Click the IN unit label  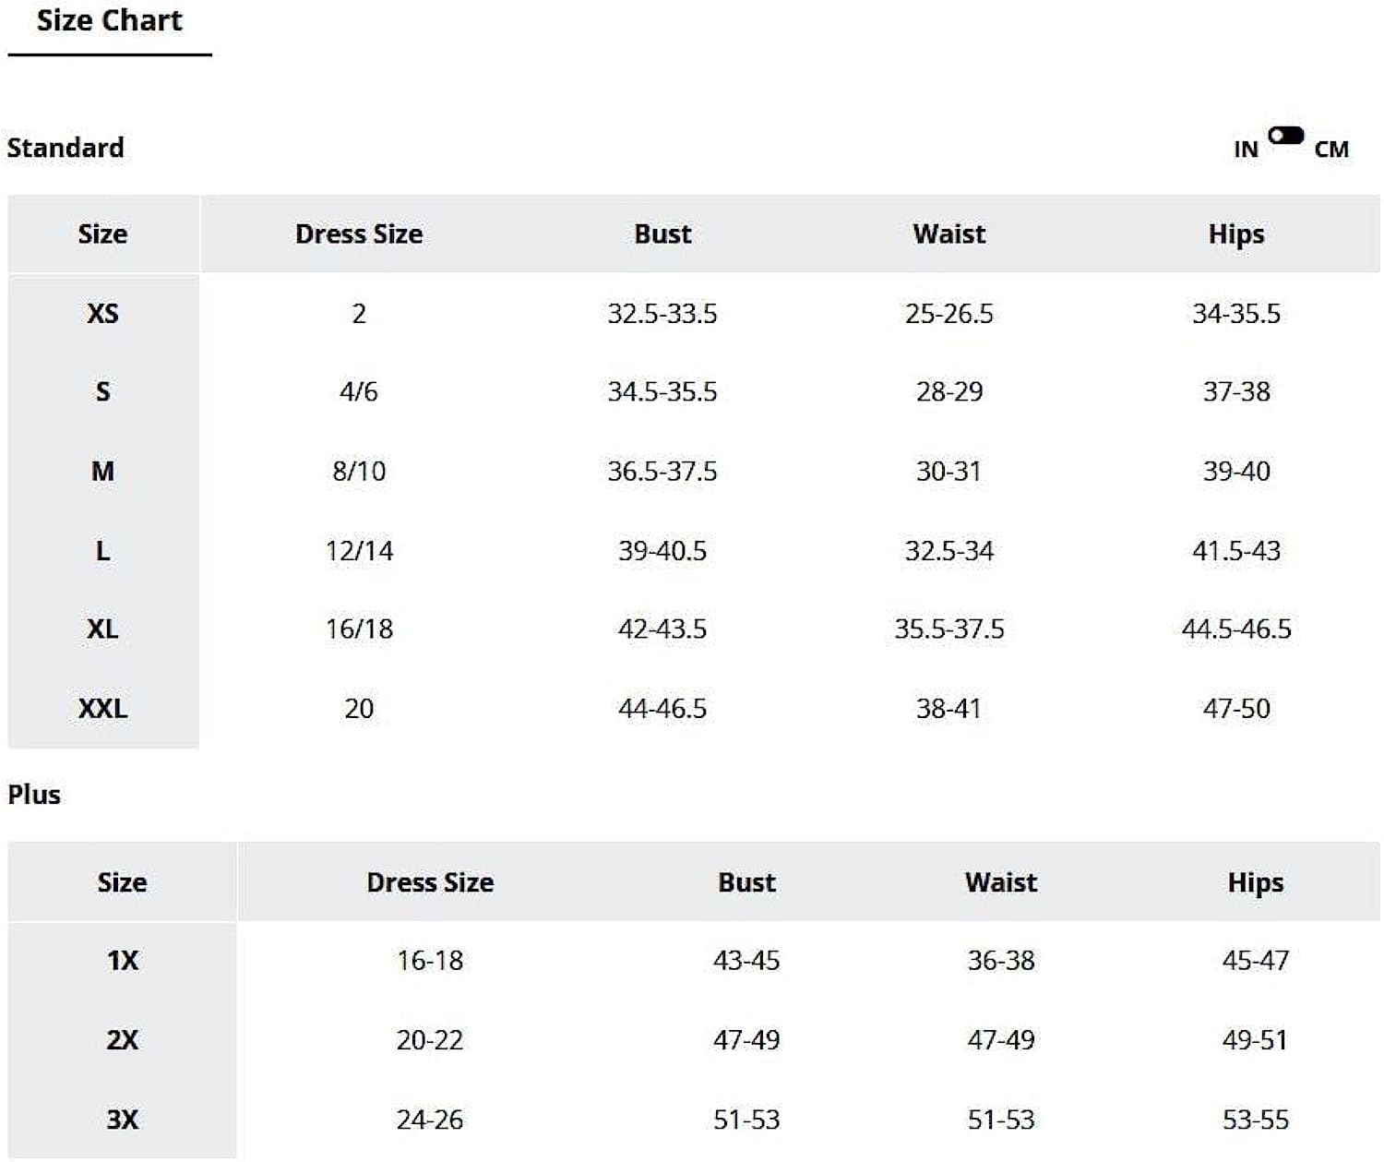[1246, 150]
